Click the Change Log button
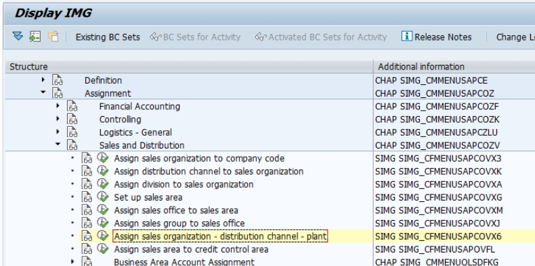 tap(515, 37)
